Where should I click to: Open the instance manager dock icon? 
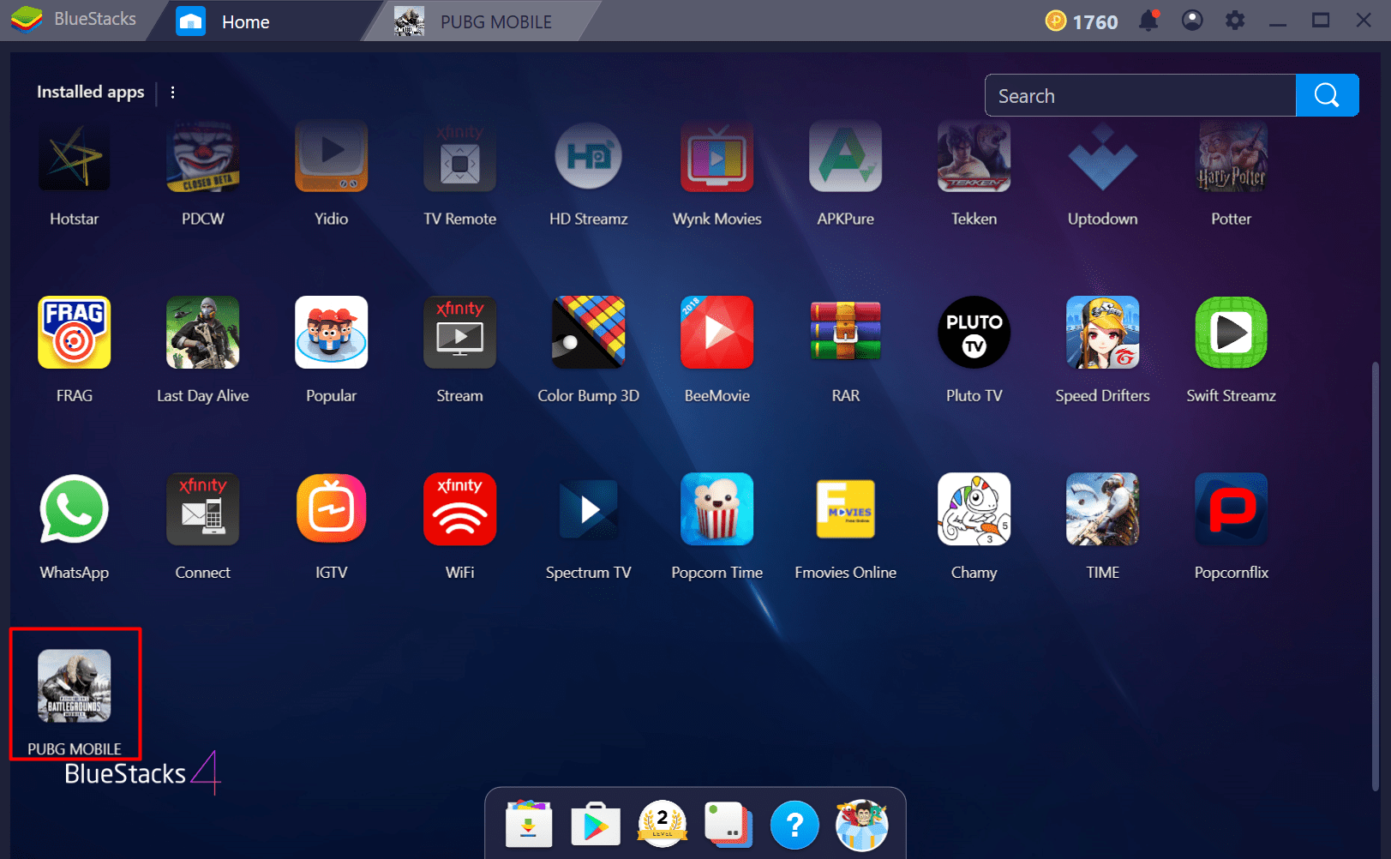tap(728, 825)
